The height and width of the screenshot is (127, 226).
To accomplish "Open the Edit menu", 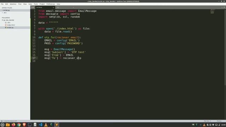I will tap(7, 4).
